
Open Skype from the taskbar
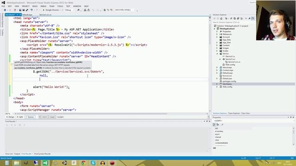coord(93,163)
